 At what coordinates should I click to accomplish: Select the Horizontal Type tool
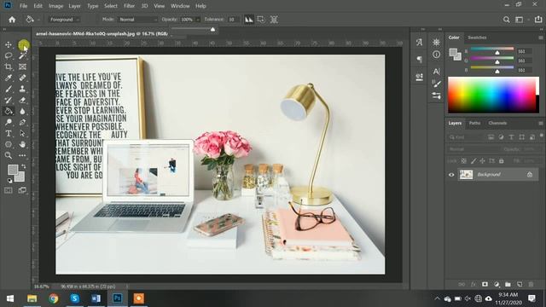point(9,133)
